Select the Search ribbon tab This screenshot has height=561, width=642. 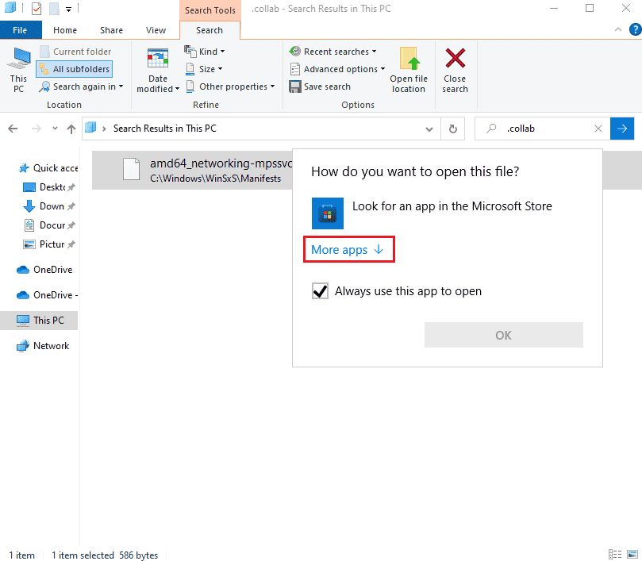click(x=210, y=30)
